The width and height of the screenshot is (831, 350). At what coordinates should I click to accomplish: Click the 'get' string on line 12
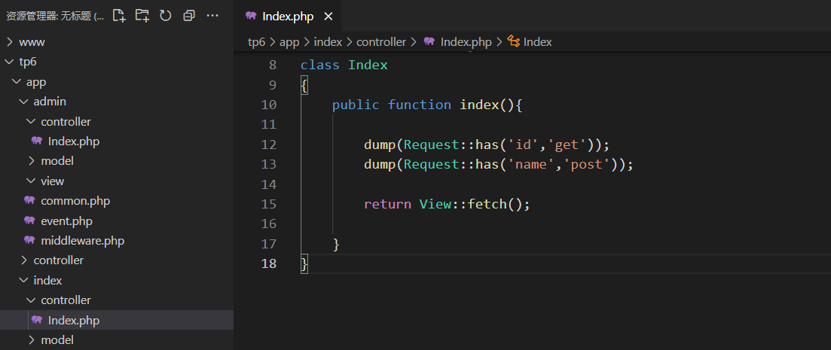(567, 145)
